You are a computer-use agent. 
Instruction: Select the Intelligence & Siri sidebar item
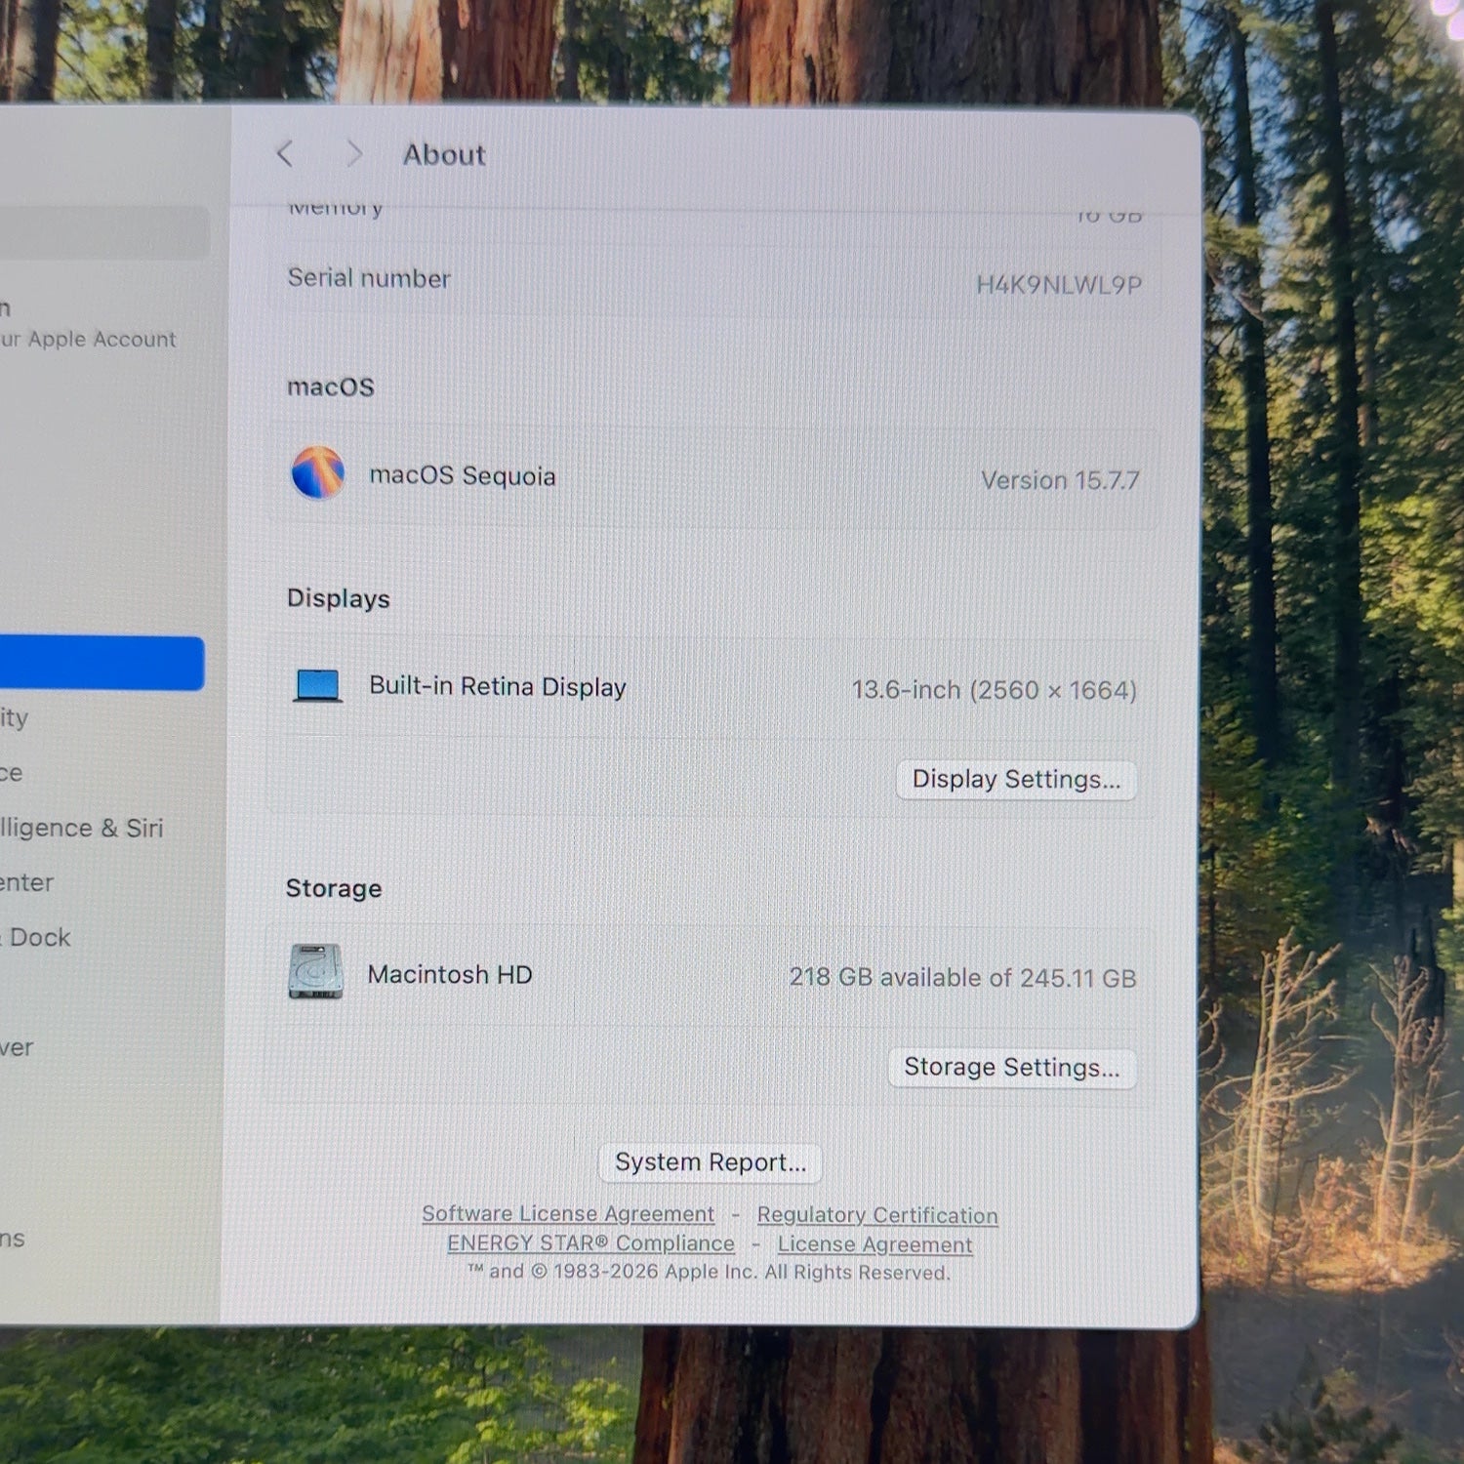pos(82,828)
